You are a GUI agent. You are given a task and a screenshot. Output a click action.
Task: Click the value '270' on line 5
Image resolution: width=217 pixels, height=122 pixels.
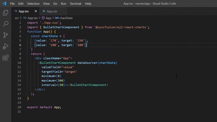(53, 41)
